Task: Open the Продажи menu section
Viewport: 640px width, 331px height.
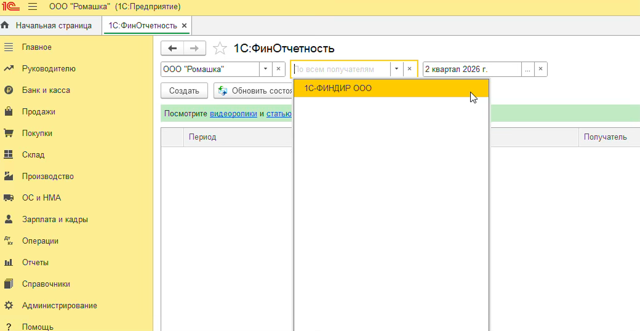Action: (x=38, y=112)
